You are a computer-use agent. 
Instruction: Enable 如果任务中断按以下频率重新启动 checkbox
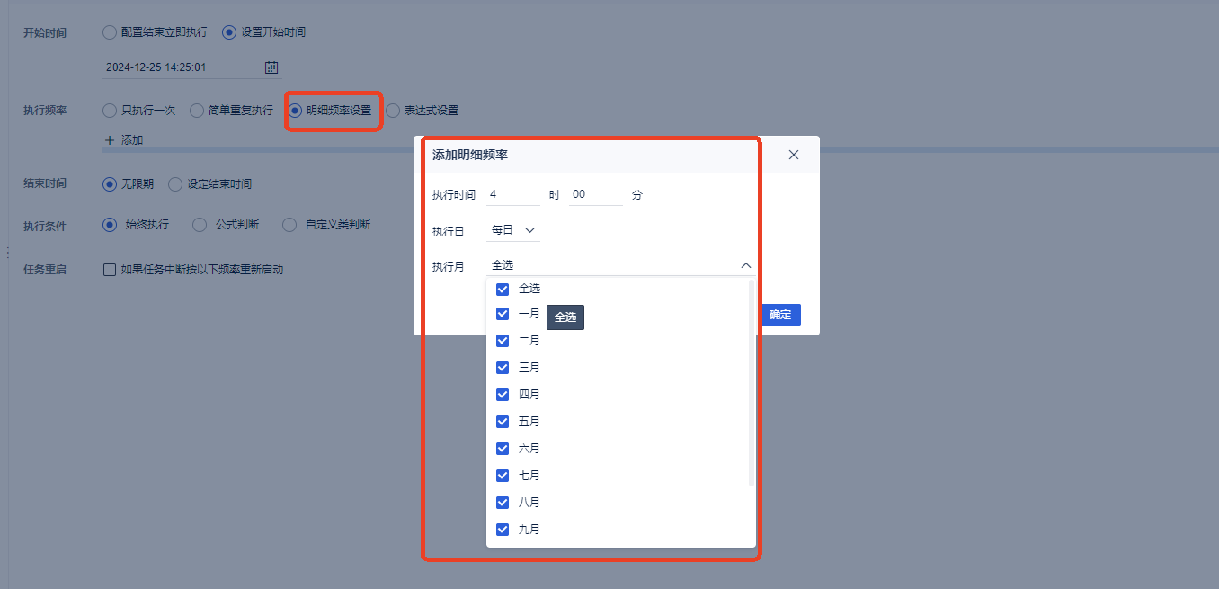coord(110,270)
